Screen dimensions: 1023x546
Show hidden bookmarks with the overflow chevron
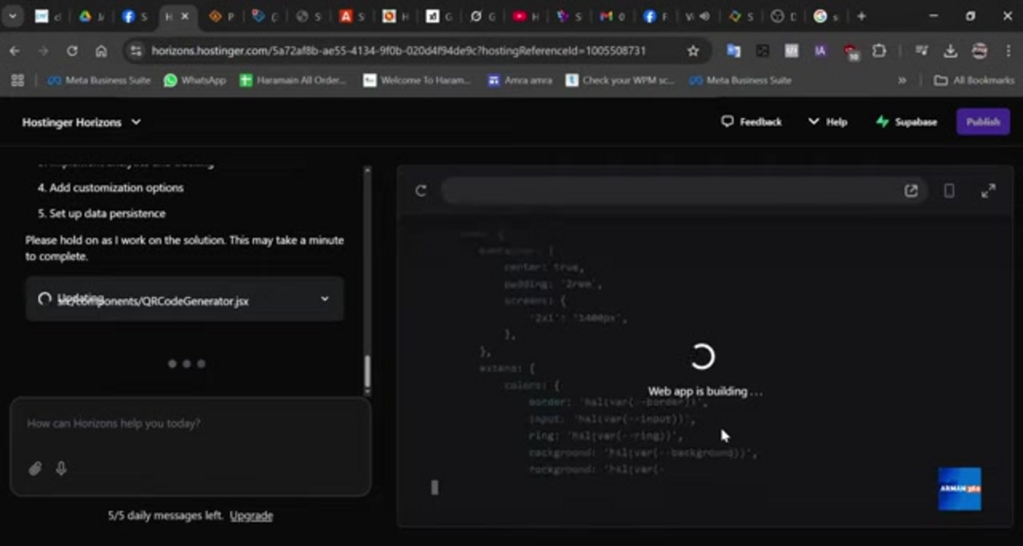point(903,80)
